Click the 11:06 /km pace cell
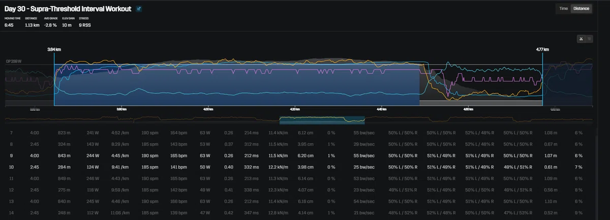The width and height of the screenshot is (610, 220). tap(120, 212)
